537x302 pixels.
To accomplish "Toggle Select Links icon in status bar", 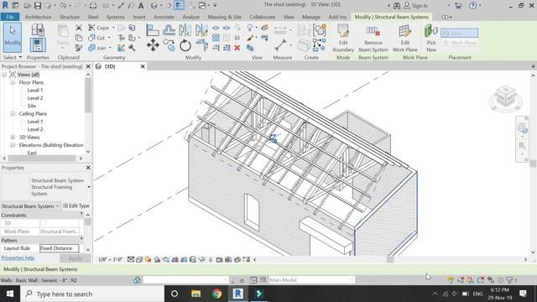I will click(451, 280).
